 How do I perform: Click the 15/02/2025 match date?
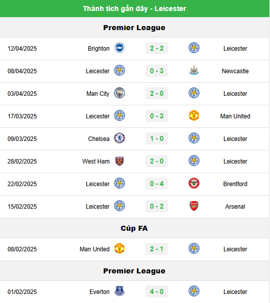tap(22, 207)
